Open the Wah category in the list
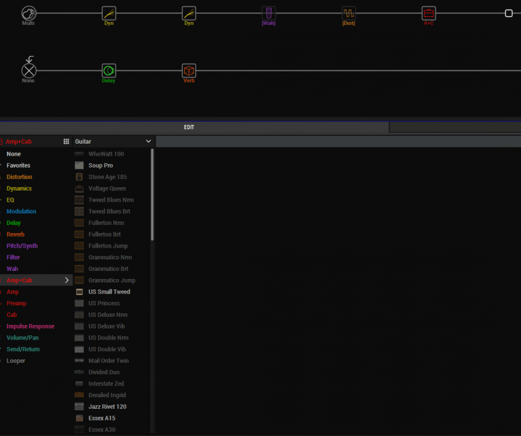The image size is (521, 436). click(x=12, y=269)
